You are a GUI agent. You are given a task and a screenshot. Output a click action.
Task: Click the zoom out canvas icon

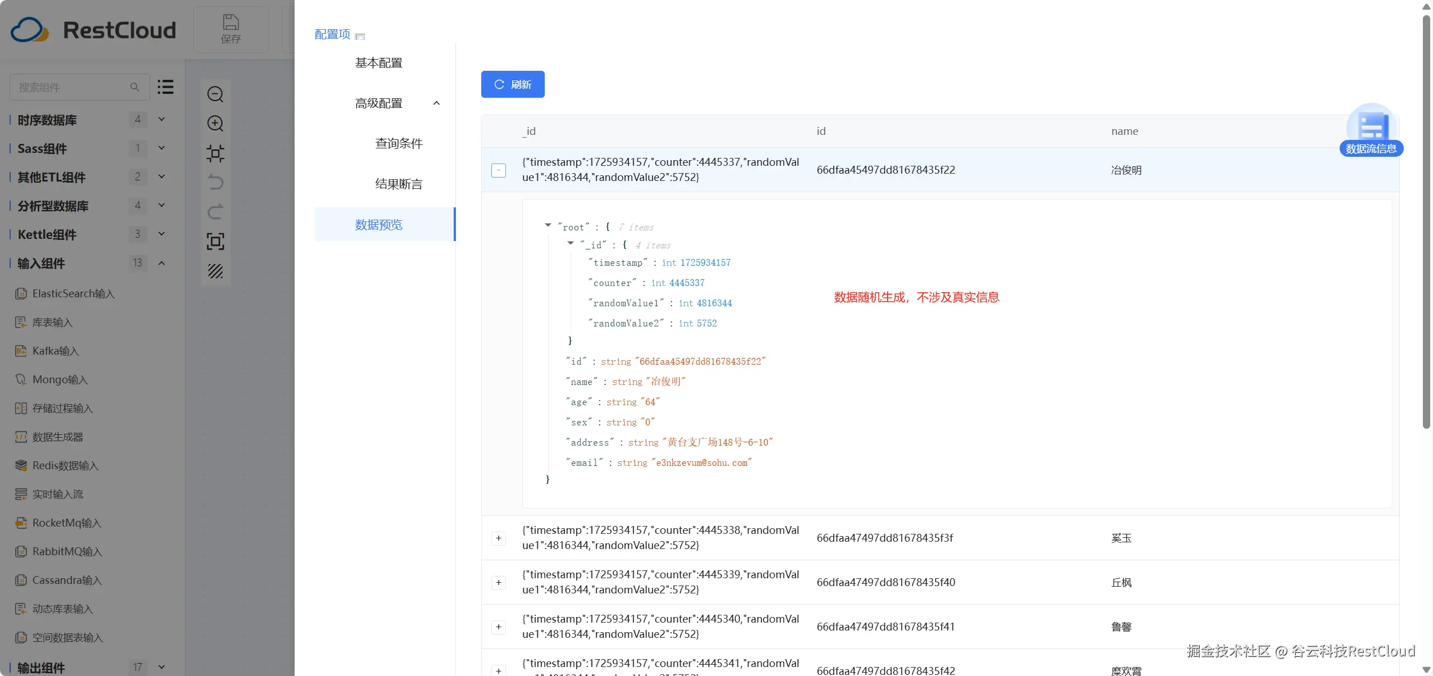tap(215, 94)
